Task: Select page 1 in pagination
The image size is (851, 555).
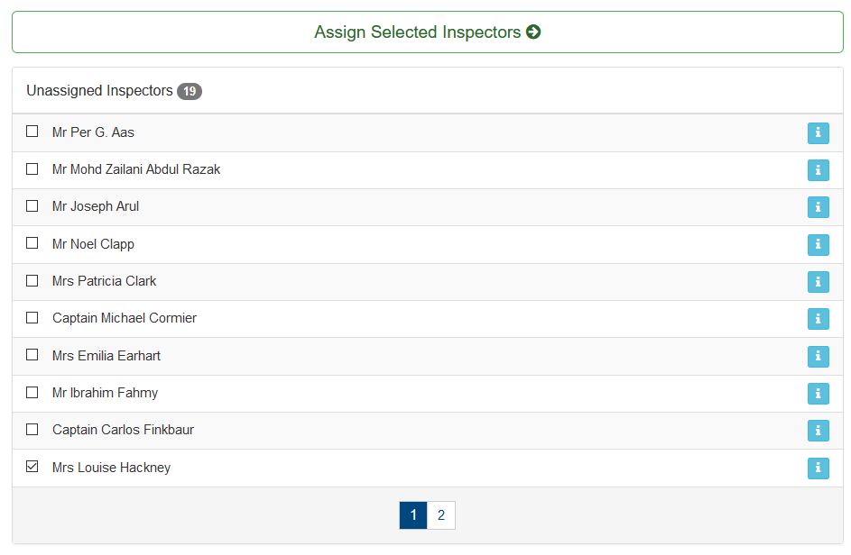Action: (413, 514)
